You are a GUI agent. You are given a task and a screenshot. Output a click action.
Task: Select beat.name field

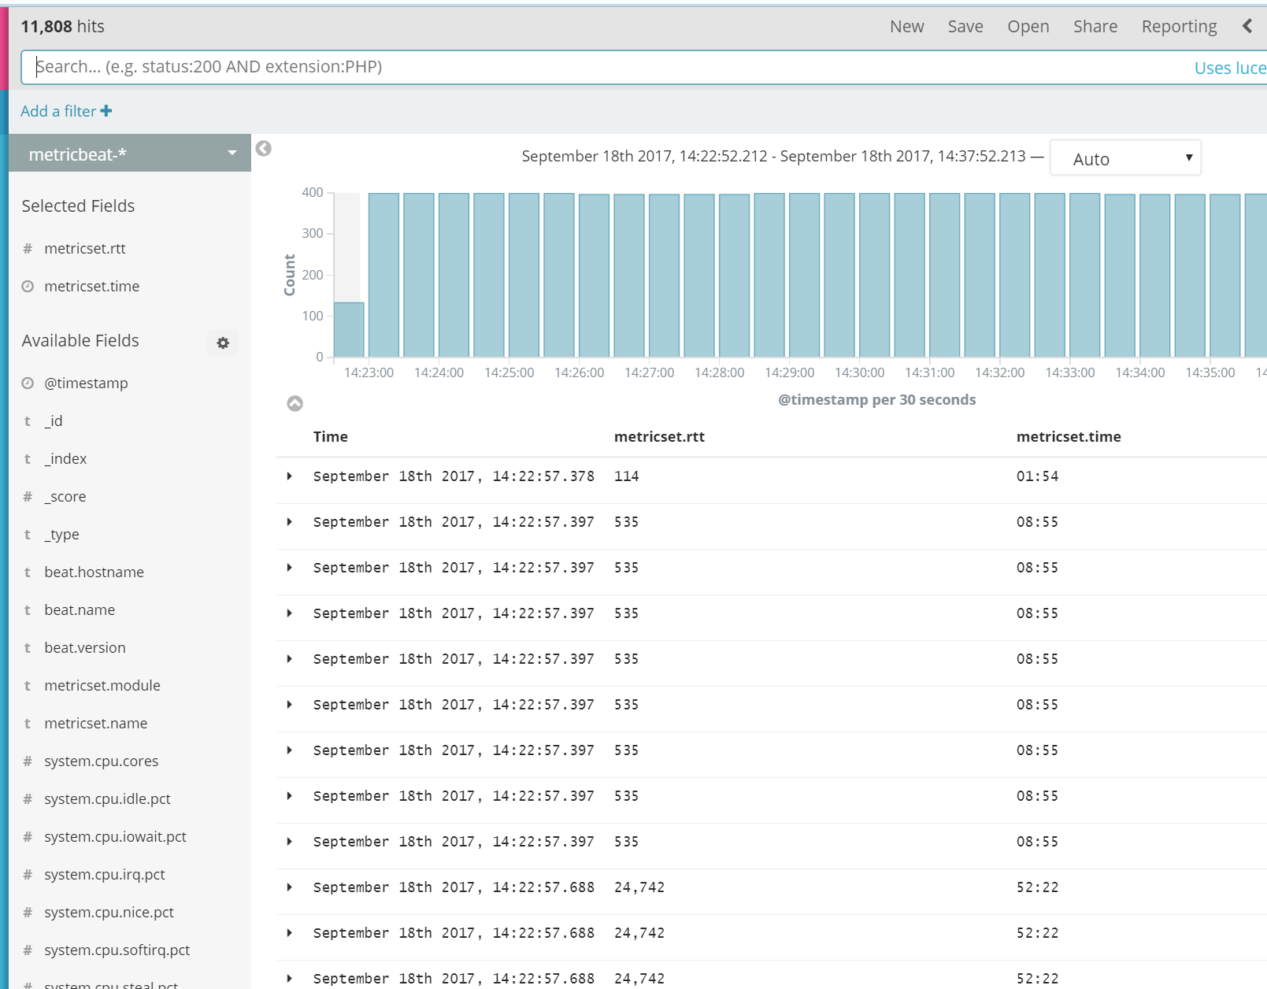(80, 610)
